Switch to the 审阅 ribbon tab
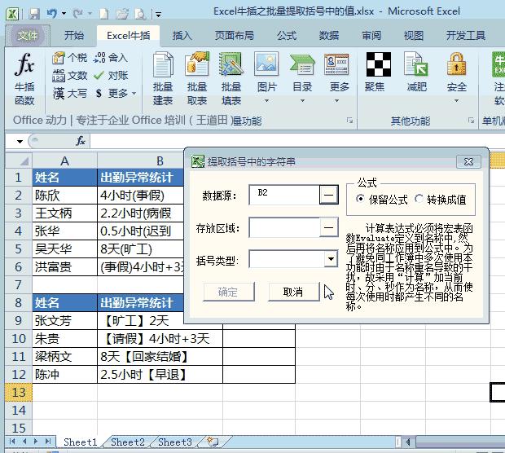Viewport: 505px width, 453px height. (x=371, y=35)
